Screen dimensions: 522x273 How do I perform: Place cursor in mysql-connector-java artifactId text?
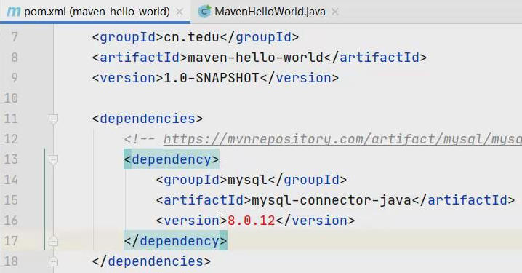coord(332,200)
